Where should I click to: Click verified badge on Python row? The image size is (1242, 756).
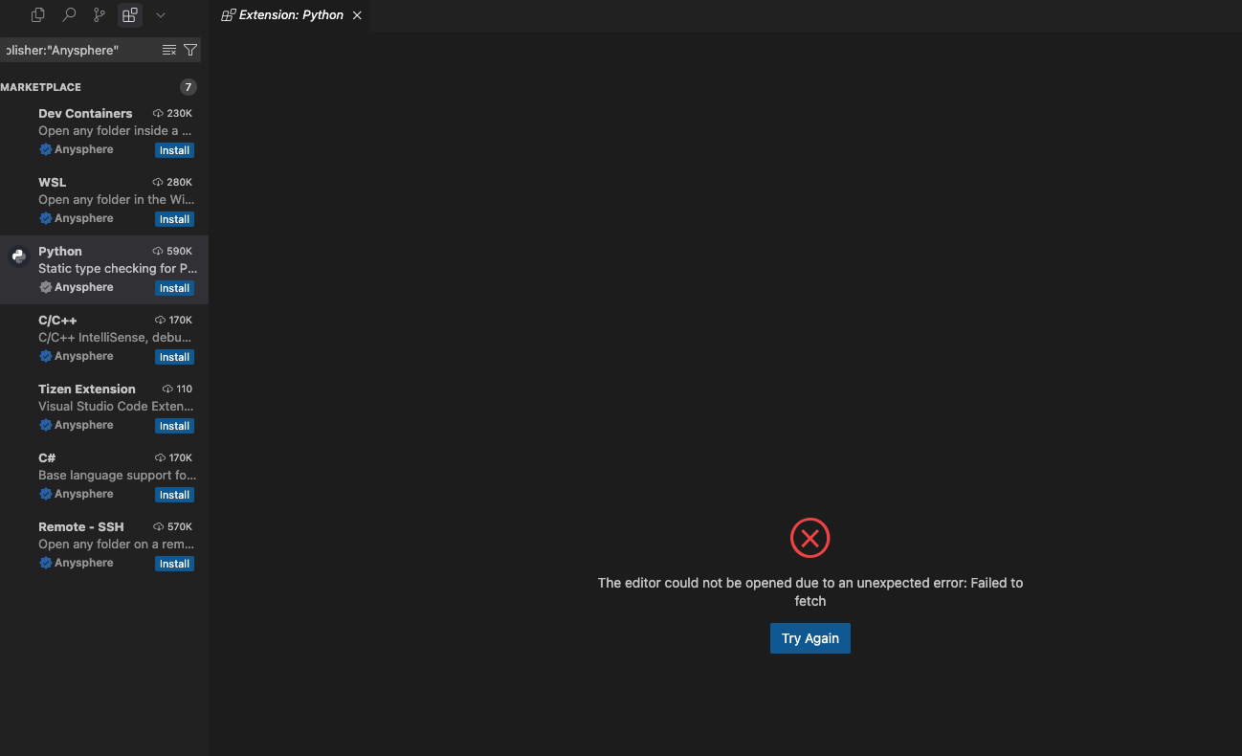pos(45,287)
